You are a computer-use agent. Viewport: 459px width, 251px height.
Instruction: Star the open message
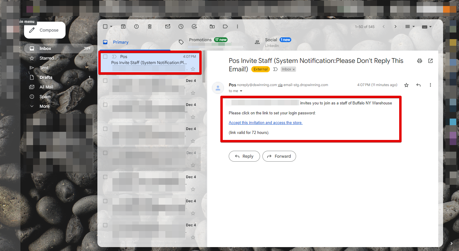coord(406,85)
